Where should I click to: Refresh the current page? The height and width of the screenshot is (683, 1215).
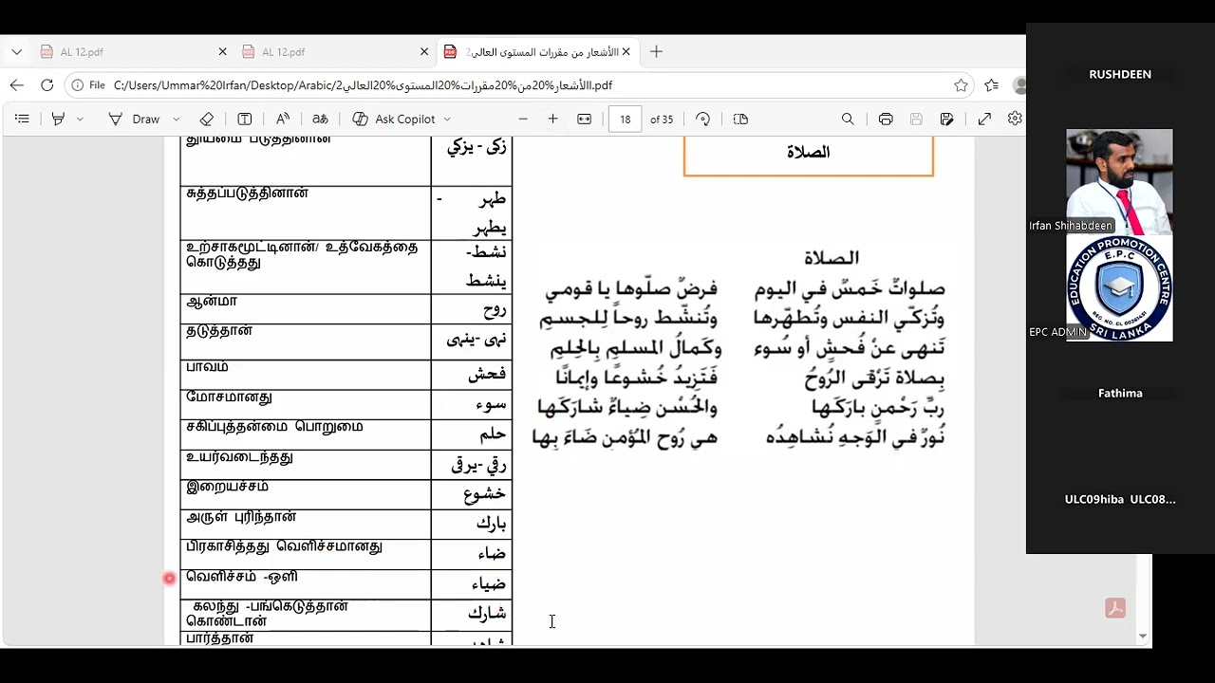click(x=47, y=85)
